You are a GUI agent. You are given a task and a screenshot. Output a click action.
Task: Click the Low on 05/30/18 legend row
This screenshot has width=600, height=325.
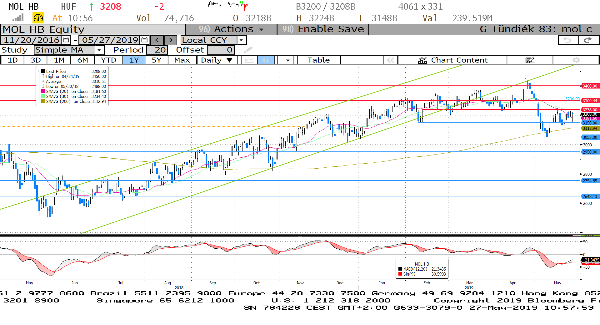pos(74,86)
